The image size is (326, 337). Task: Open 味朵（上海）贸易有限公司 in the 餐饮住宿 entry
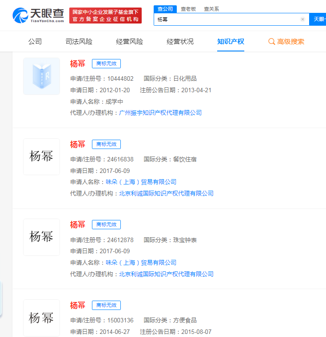[141, 182]
